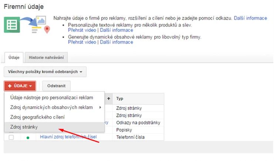Open Další informace under personalized text ads
274x161 pixels.
(116, 30)
